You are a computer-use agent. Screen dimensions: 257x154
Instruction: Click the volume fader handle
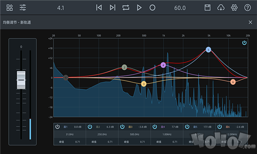(x=21, y=80)
